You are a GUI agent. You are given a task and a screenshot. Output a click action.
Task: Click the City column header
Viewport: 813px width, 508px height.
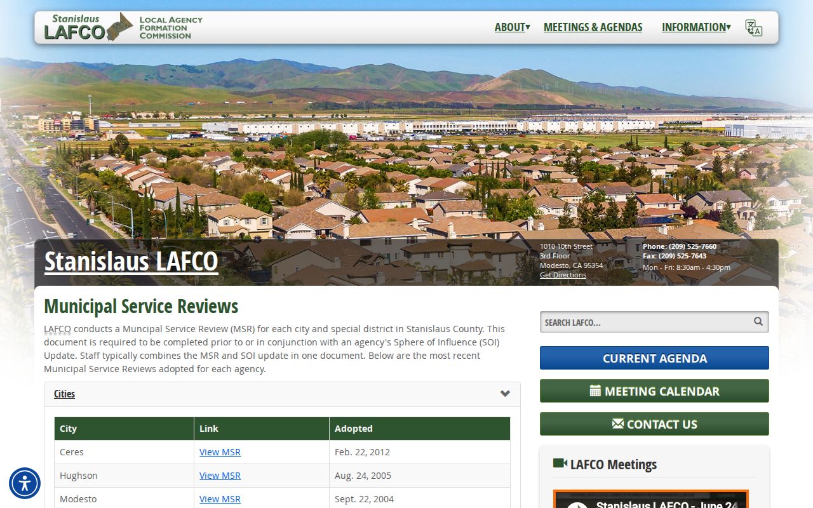click(x=124, y=429)
